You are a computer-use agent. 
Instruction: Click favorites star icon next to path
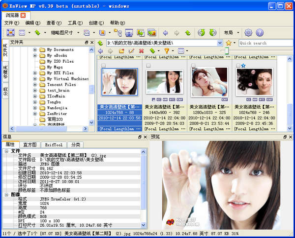tap(229, 43)
